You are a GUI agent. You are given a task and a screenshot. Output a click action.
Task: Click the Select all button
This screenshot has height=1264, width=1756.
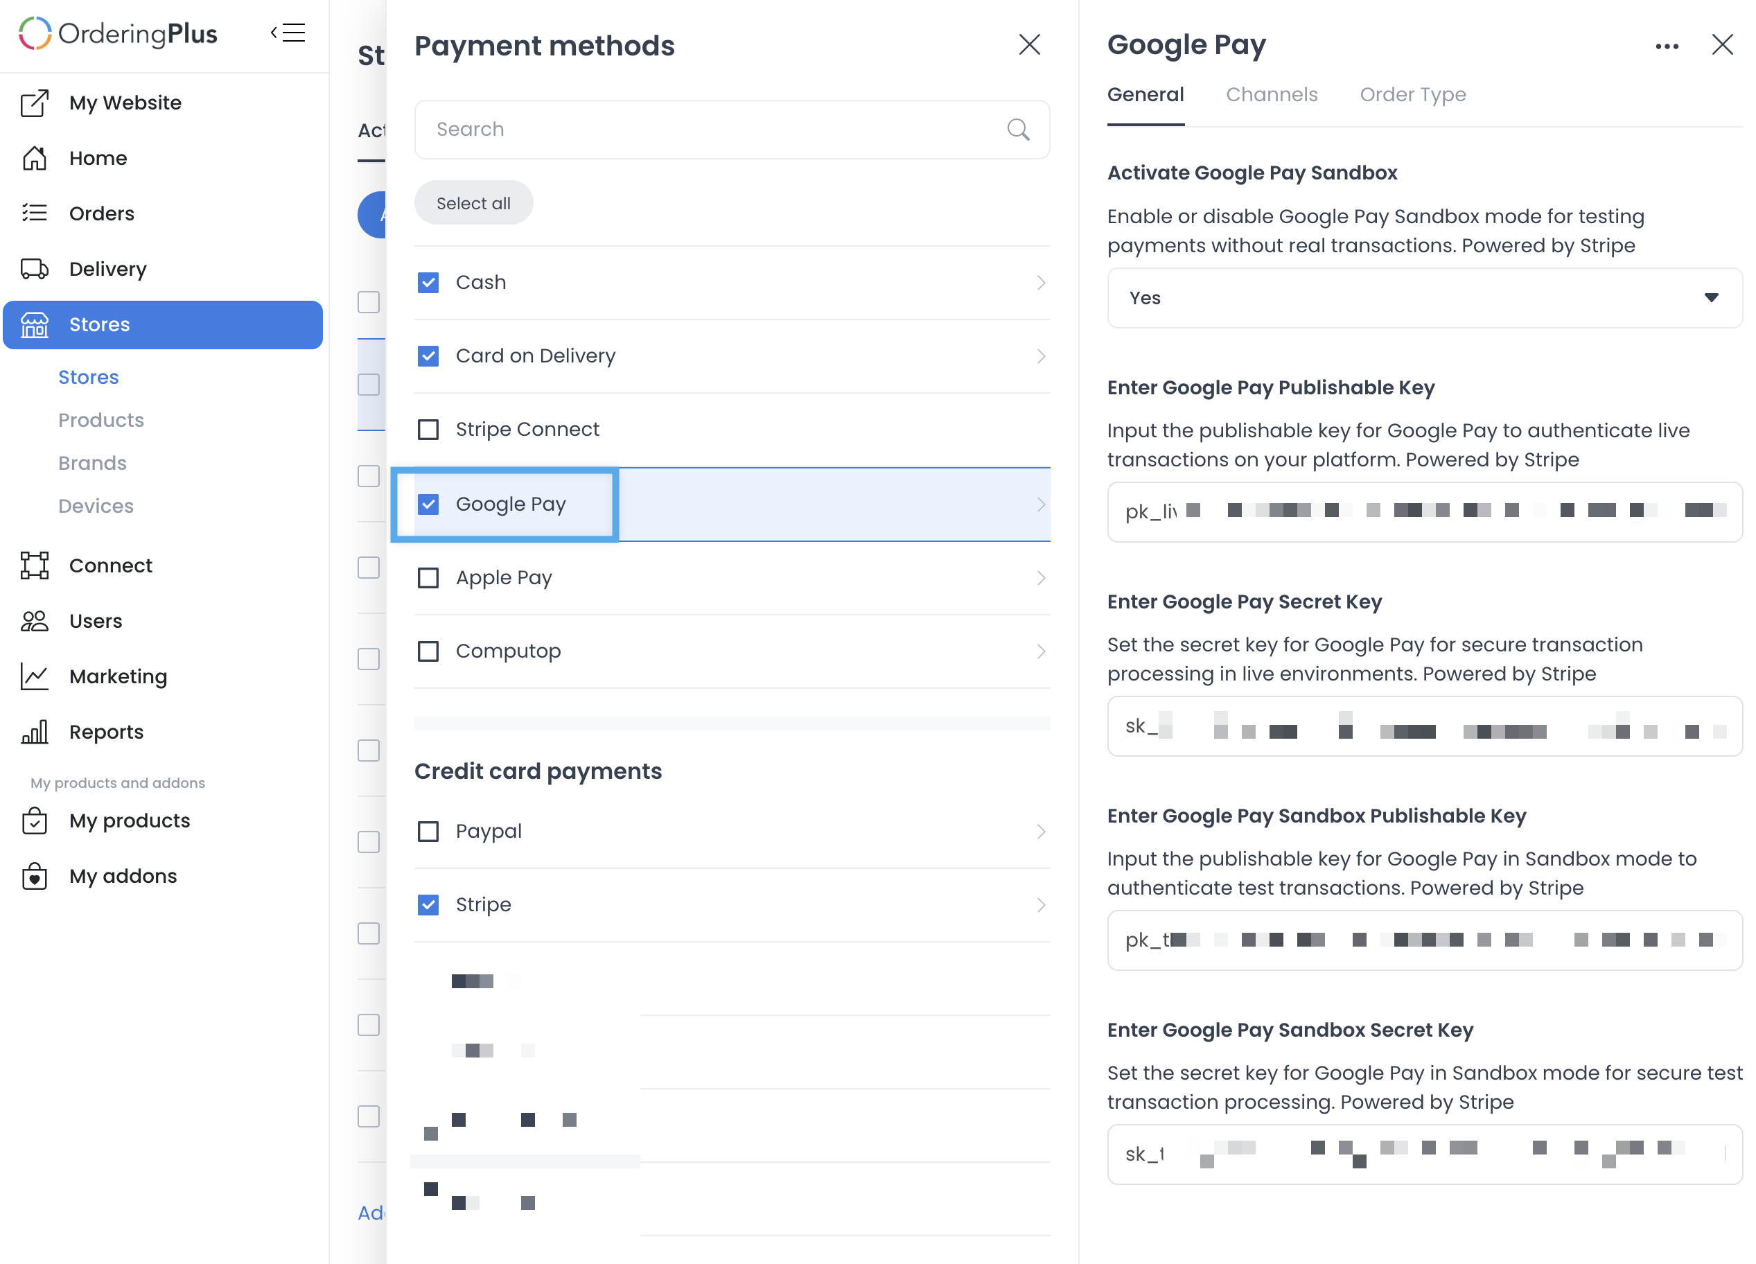pyautogui.click(x=473, y=204)
